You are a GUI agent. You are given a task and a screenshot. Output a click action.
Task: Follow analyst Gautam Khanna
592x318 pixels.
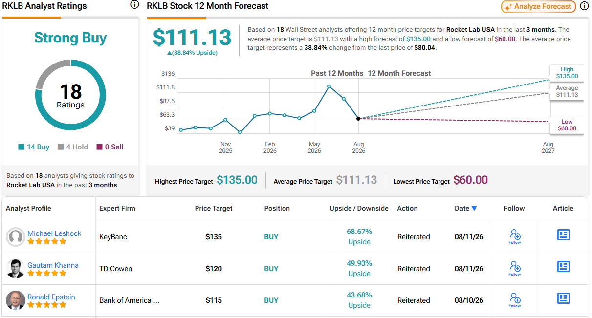pyautogui.click(x=514, y=268)
